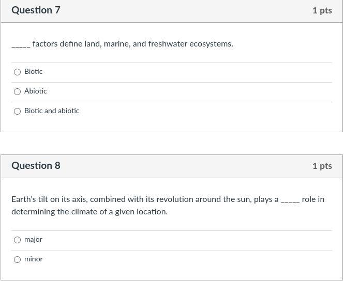345x281 pixels.
Task: Click the word 'freshwater' in Question 7
Action: [x=168, y=44]
